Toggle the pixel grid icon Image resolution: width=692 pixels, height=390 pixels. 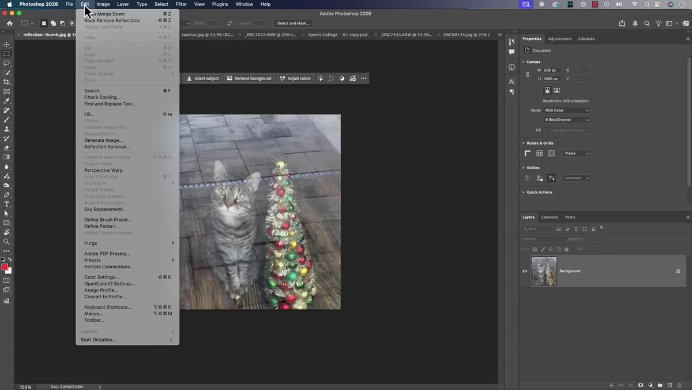(x=551, y=153)
